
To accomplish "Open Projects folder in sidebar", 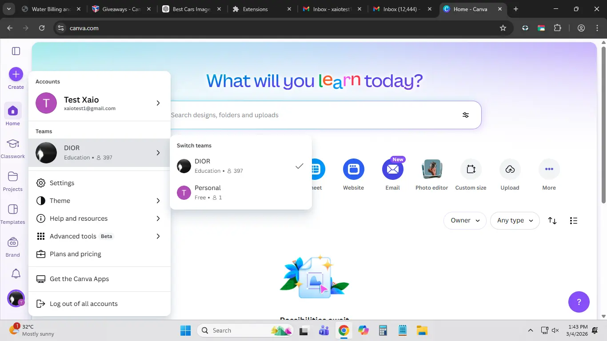I will point(13,181).
